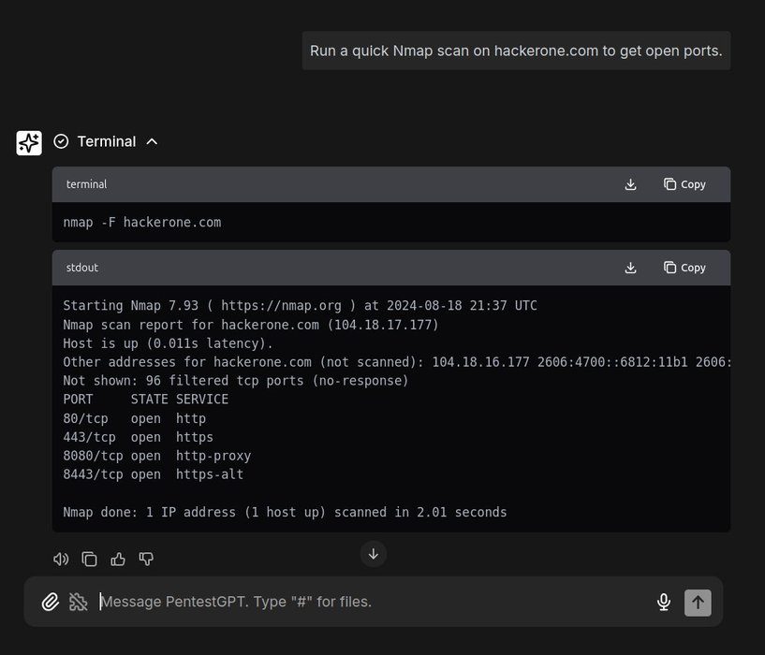Viewport: 765px width, 655px height.
Task: Give the response a thumbs up
Action: coord(118,559)
